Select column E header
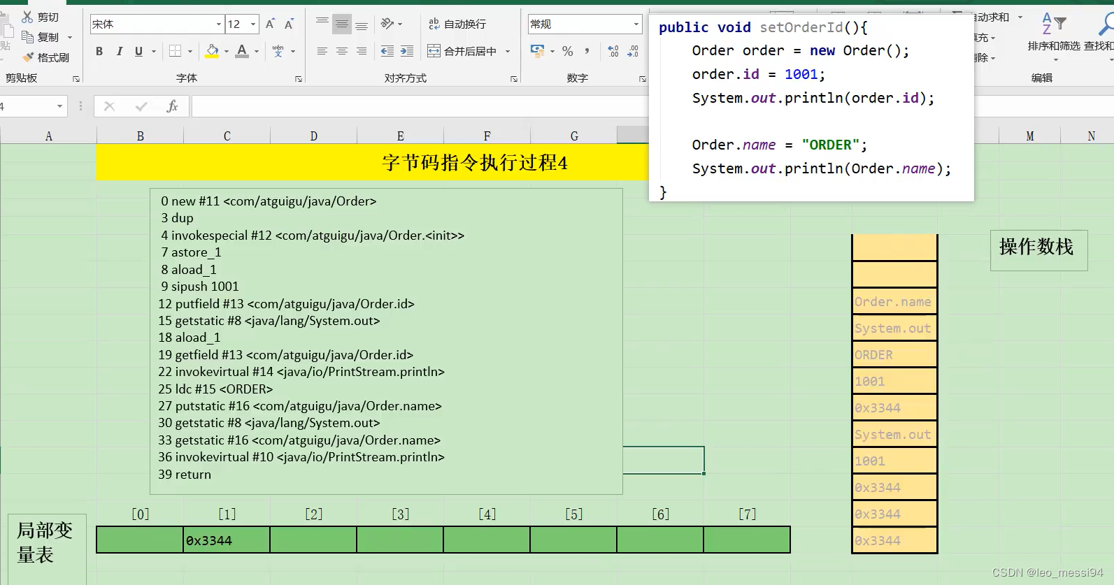The width and height of the screenshot is (1114, 585). pos(400,136)
